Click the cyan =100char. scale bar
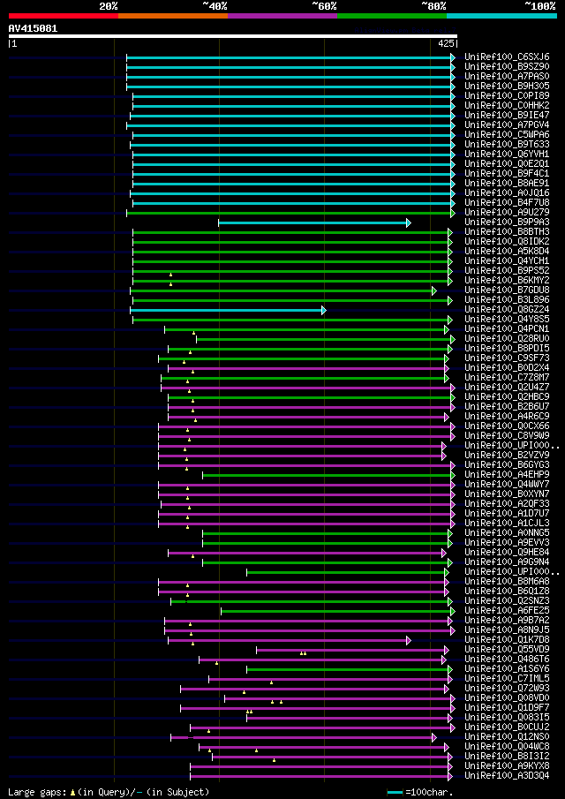This screenshot has width=565, height=799. [x=395, y=792]
